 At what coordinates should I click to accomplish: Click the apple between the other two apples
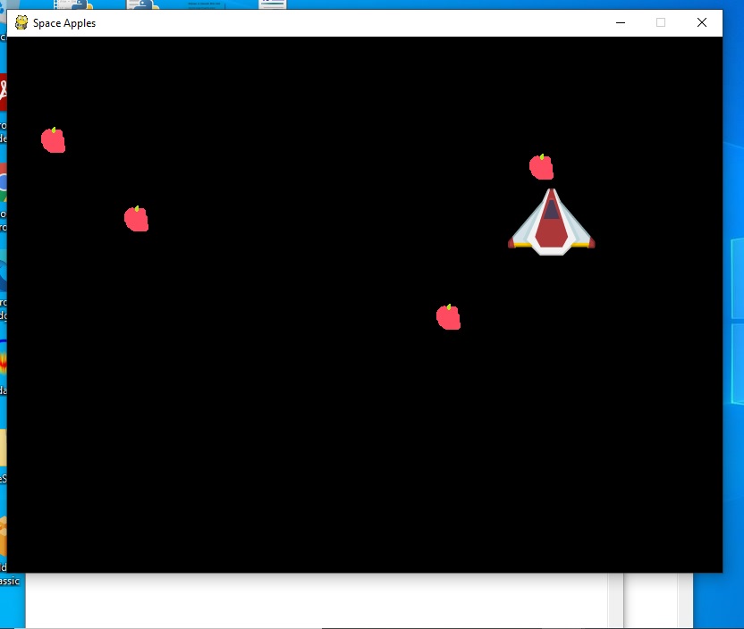pyautogui.click(x=136, y=219)
